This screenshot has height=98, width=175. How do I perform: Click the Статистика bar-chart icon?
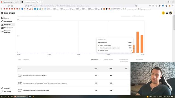(x=2, y=24)
